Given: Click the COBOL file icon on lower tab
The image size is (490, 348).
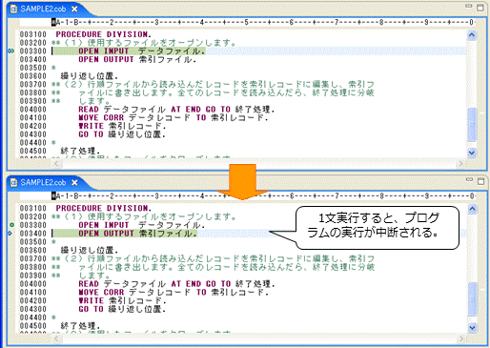Looking at the screenshot, I should pyautogui.click(x=14, y=182).
